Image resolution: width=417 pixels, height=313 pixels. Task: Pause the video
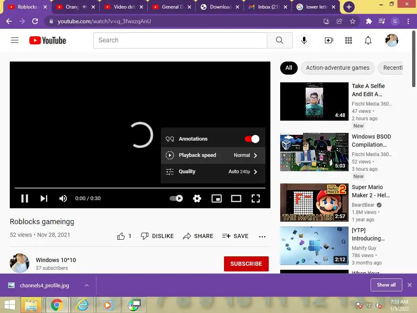[25, 198]
